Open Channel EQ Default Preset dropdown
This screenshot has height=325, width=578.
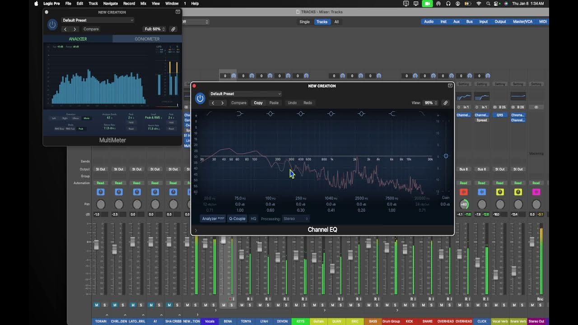(246, 94)
